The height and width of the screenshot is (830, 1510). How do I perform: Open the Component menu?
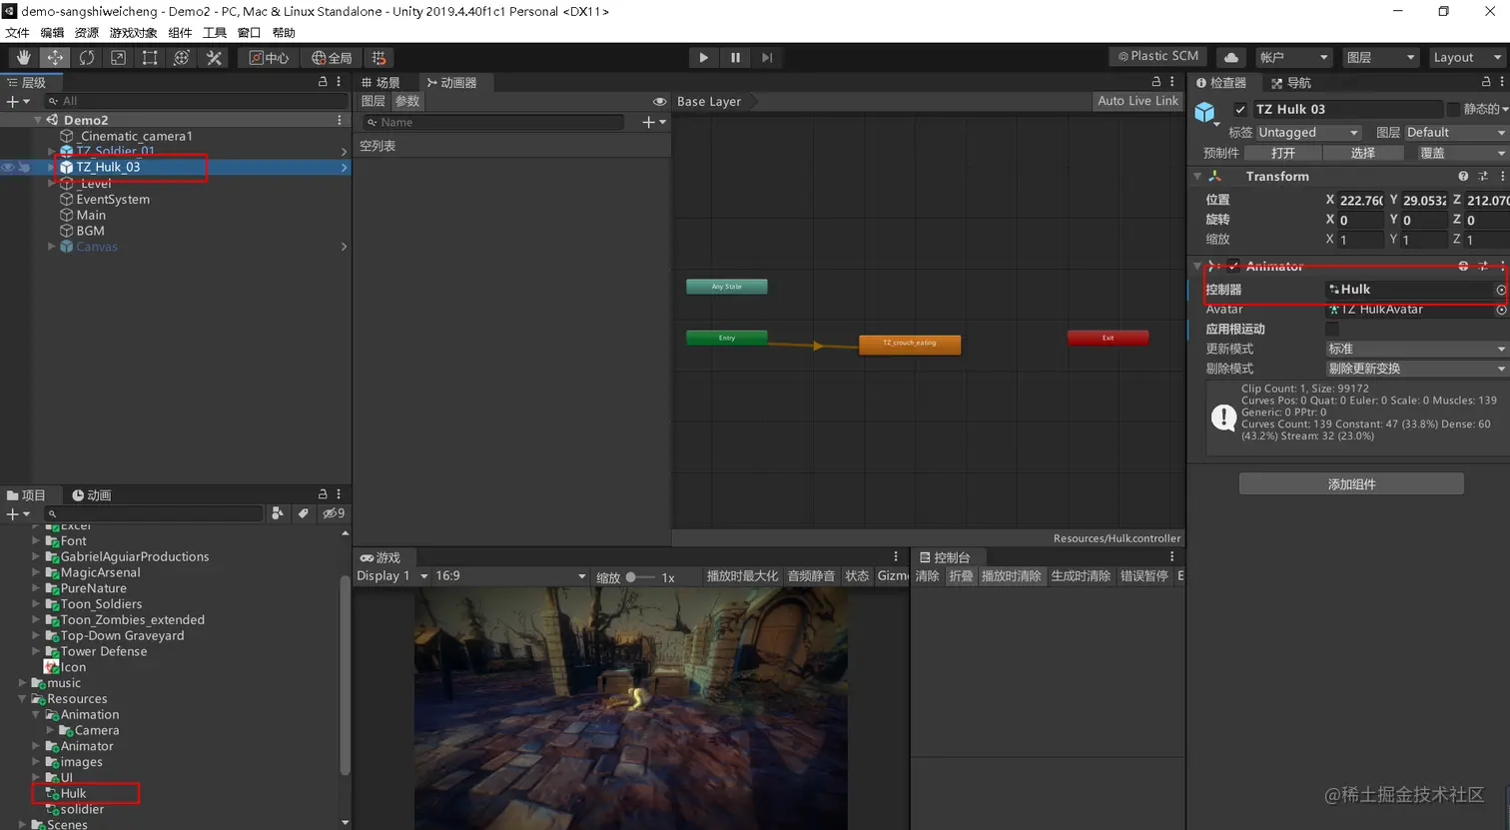click(180, 33)
